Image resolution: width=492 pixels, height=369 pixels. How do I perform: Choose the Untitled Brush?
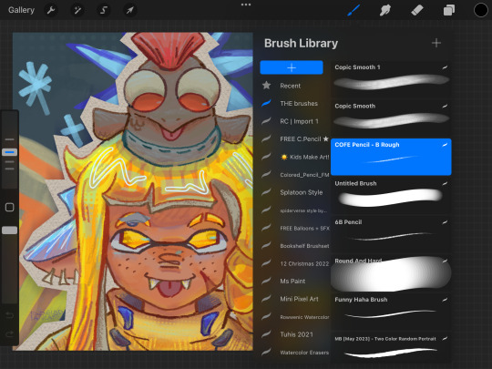pos(391,195)
